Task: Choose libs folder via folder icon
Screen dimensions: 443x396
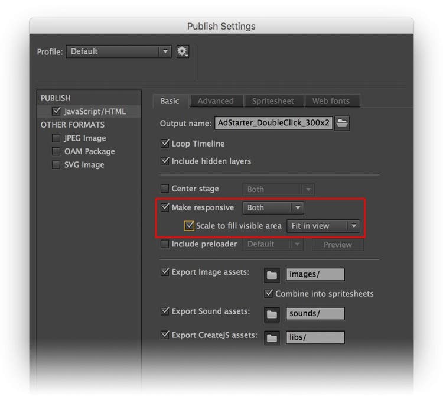Action: 272,338
